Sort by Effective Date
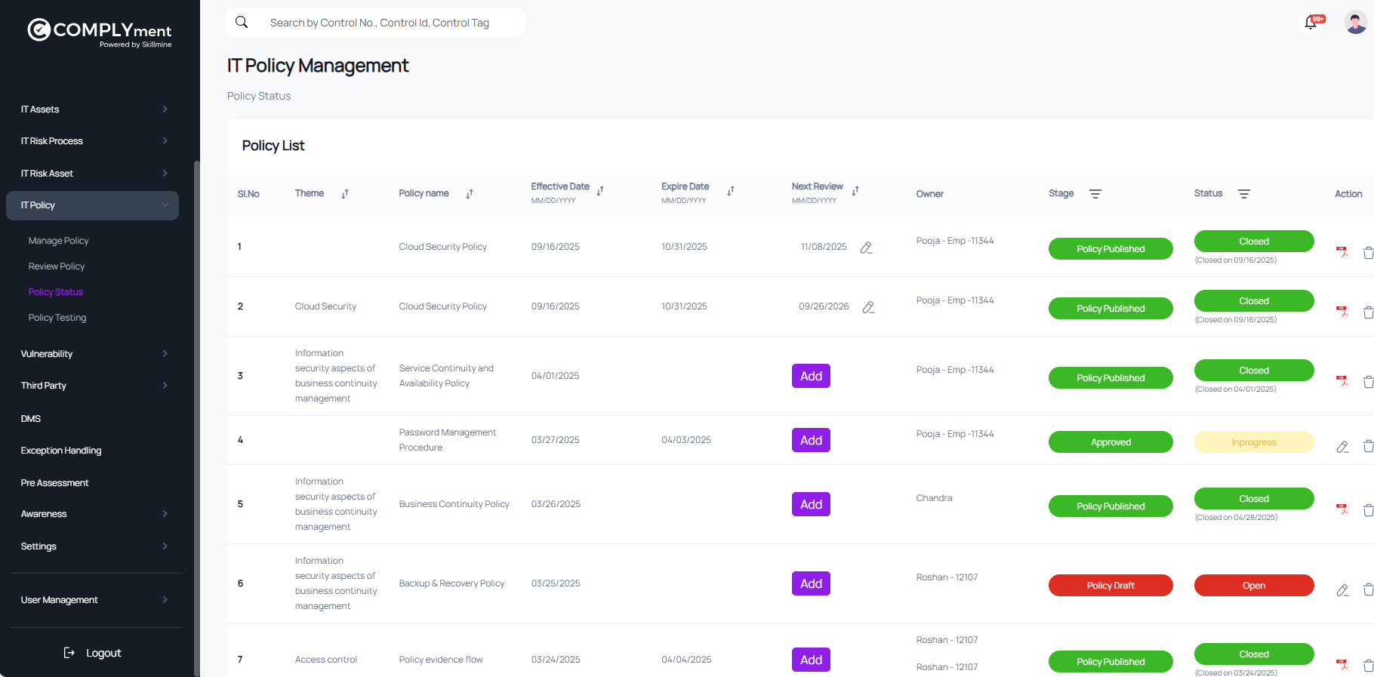The width and height of the screenshot is (1374, 677). tap(600, 191)
